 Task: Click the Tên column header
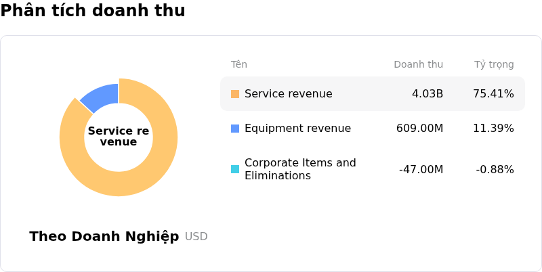coord(238,65)
